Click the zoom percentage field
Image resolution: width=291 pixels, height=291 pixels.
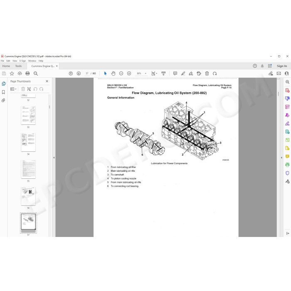(139, 74)
